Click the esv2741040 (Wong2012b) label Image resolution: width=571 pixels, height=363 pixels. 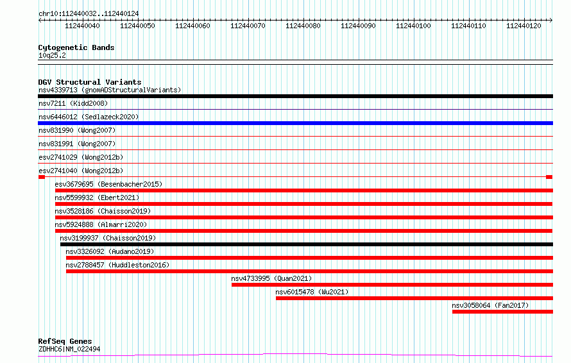coord(81,171)
